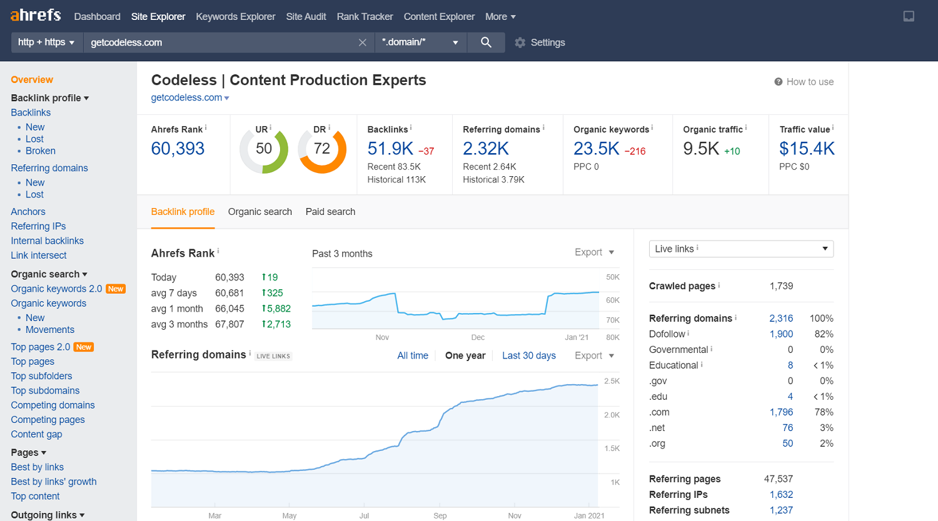The image size is (938, 521).
Task: Click the 51.9K backlinks number
Action: 390,149
